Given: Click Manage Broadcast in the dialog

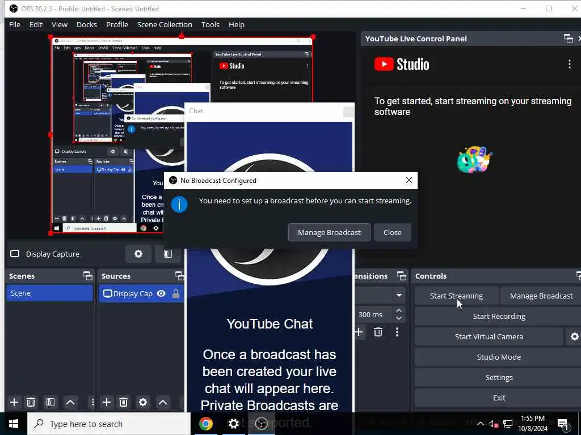Looking at the screenshot, I should [x=329, y=232].
